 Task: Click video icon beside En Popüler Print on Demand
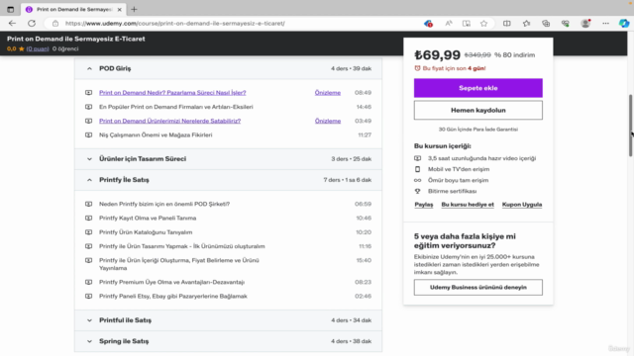point(88,107)
